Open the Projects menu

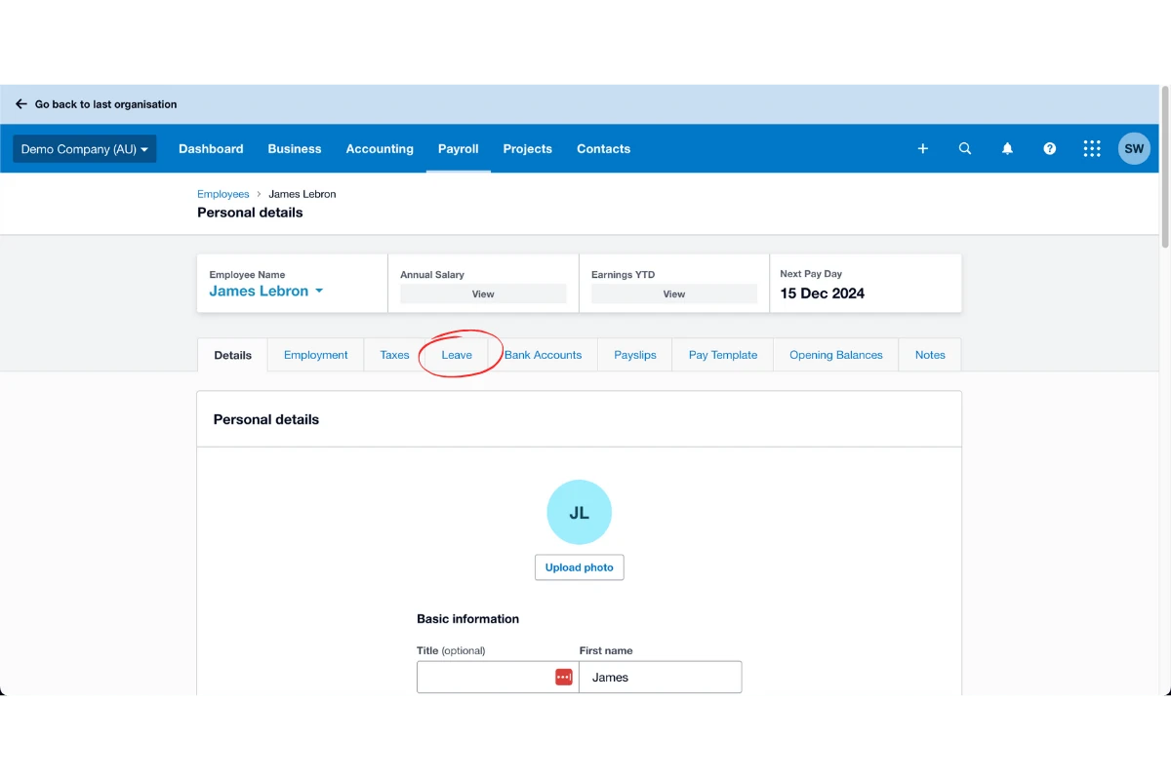point(528,149)
